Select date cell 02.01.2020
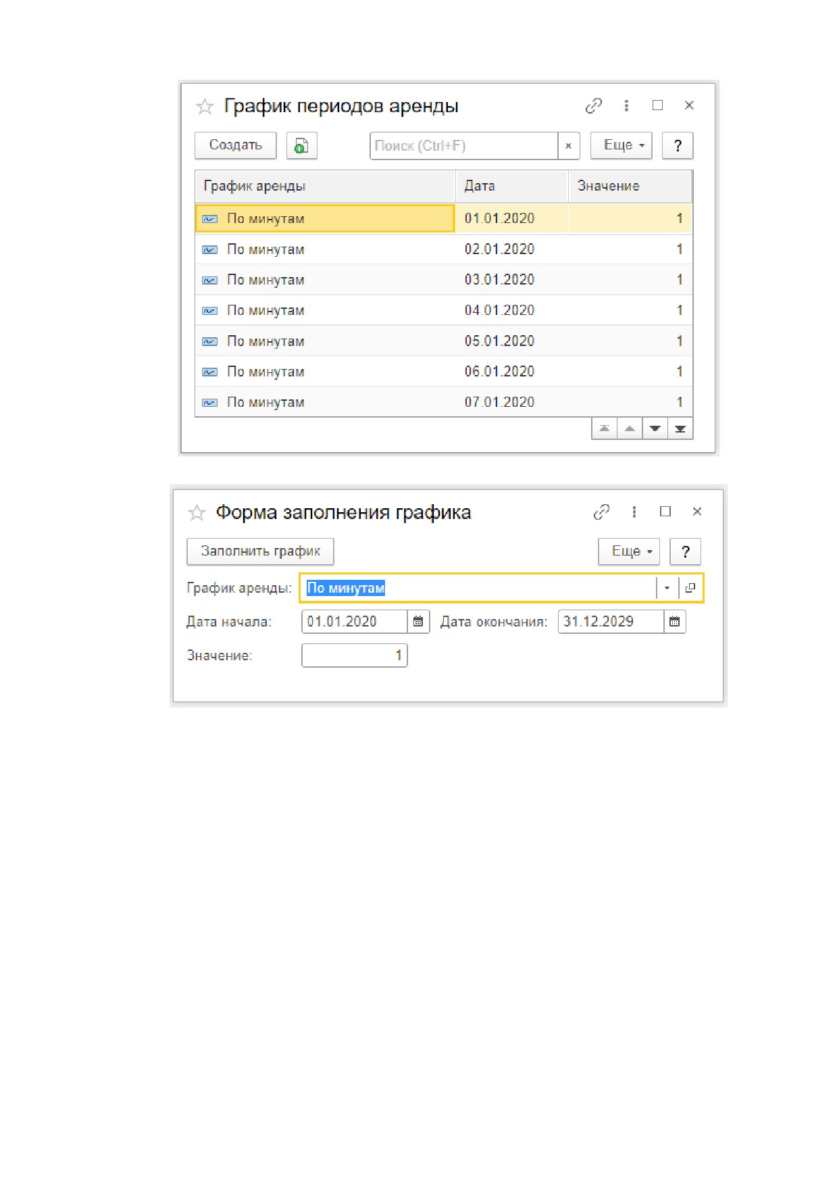The height and width of the screenshot is (1184, 837). click(512, 249)
